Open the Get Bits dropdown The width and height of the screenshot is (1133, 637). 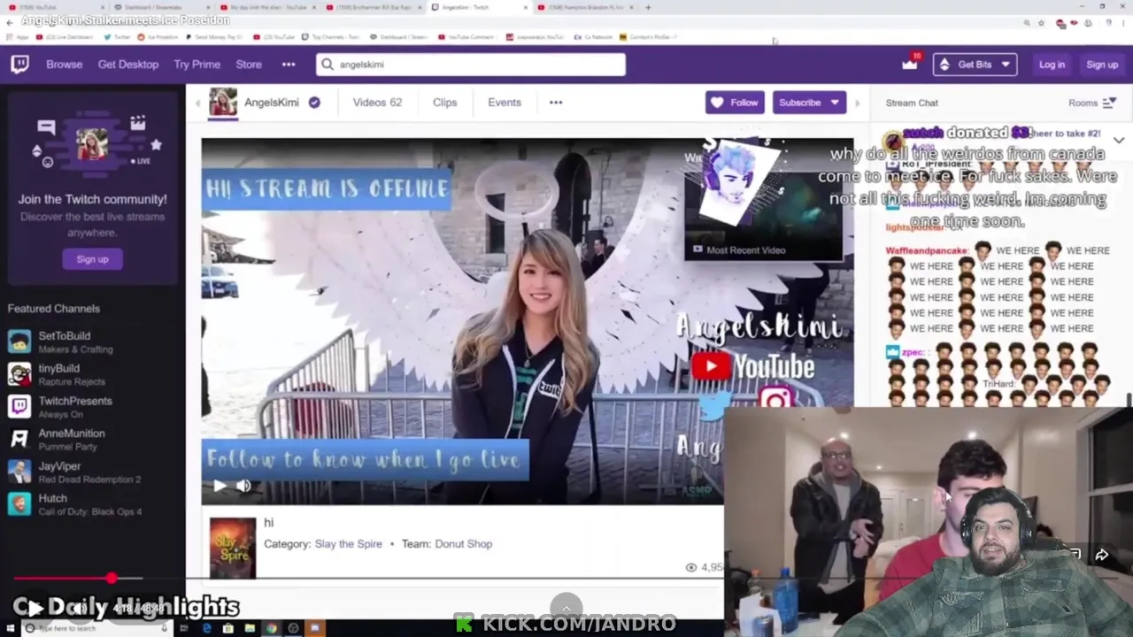click(975, 65)
